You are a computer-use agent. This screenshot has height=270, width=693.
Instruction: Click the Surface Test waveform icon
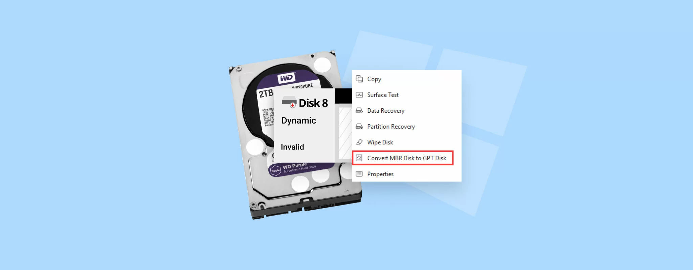[x=359, y=95]
